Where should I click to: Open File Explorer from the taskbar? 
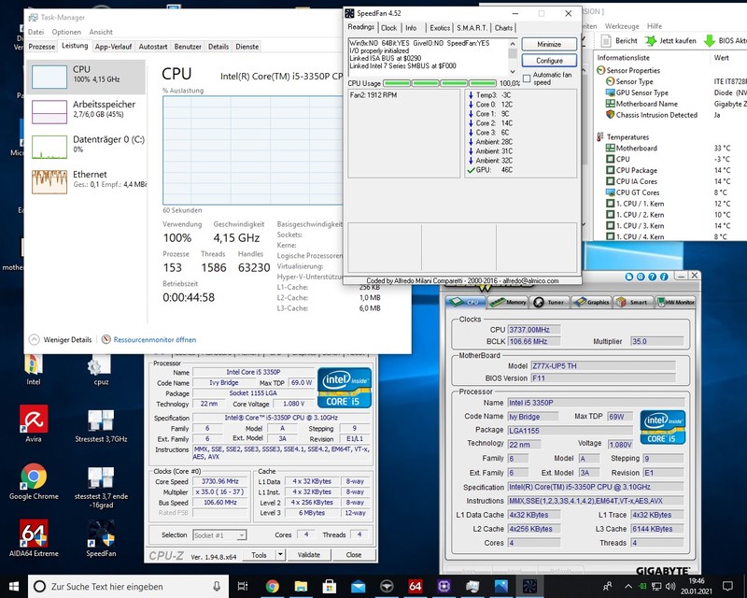(301, 587)
